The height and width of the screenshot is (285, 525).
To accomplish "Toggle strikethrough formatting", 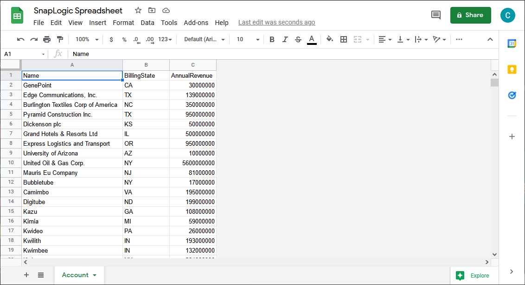I will [298, 39].
